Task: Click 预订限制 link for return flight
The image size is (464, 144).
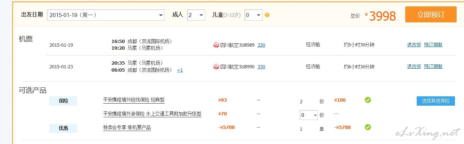Action: [433, 66]
